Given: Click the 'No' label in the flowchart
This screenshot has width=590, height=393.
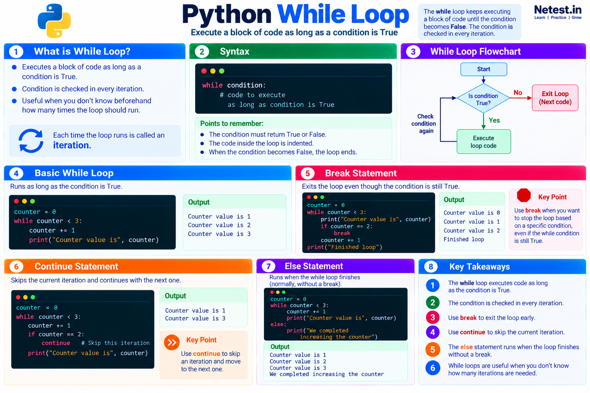Looking at the screenshot, I should pyautogui.click(x=518, y=92).
